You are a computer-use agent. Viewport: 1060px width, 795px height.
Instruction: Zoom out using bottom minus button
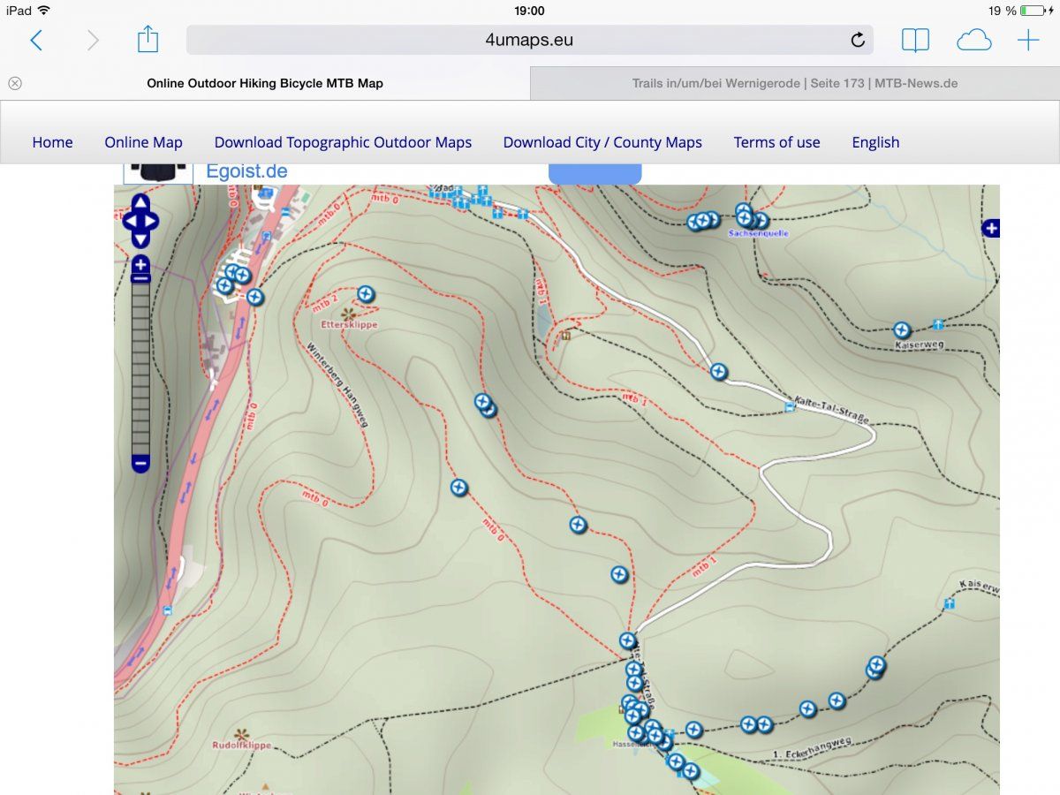[140, 463]
